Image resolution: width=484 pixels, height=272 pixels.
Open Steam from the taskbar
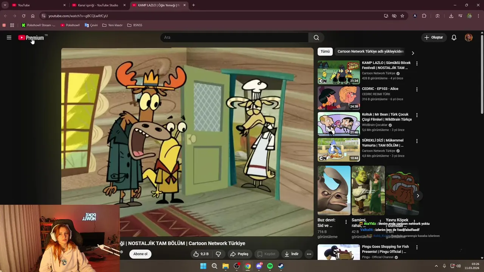tap(281, 266)
